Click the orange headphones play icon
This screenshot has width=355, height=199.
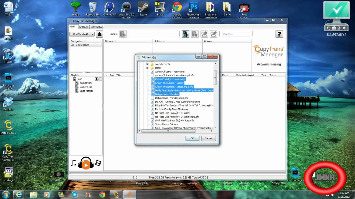(x=86, y=163)
